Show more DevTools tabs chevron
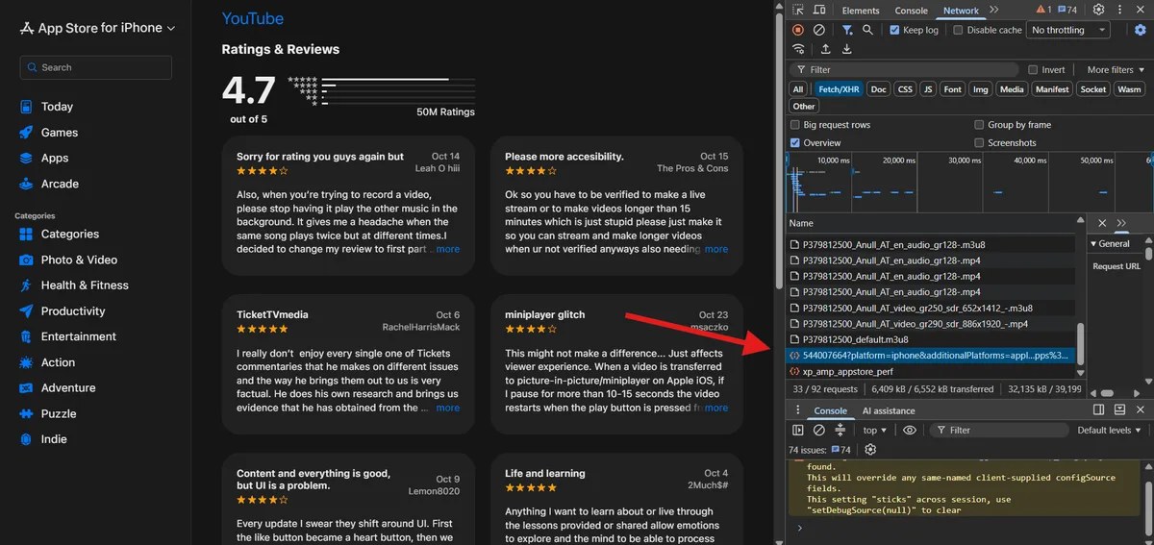 point(993,10)
